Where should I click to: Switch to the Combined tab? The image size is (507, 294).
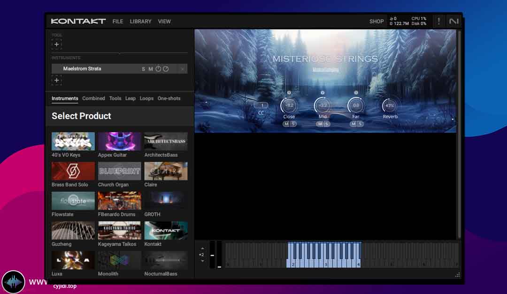(x=93, y=98)
